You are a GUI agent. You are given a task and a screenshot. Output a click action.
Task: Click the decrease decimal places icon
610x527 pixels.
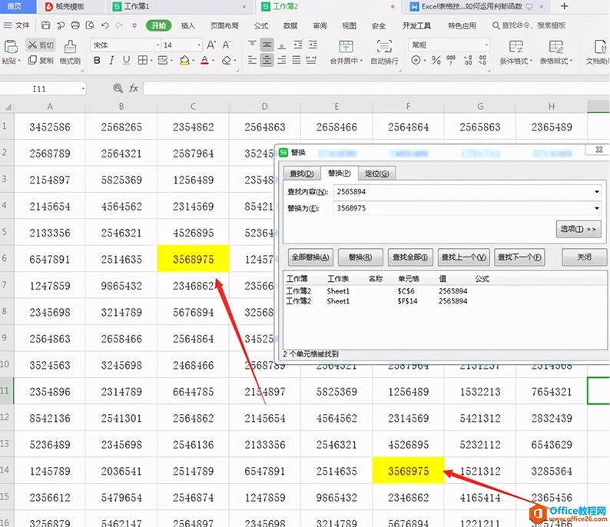pyautogui.click(x=482, y=60)
